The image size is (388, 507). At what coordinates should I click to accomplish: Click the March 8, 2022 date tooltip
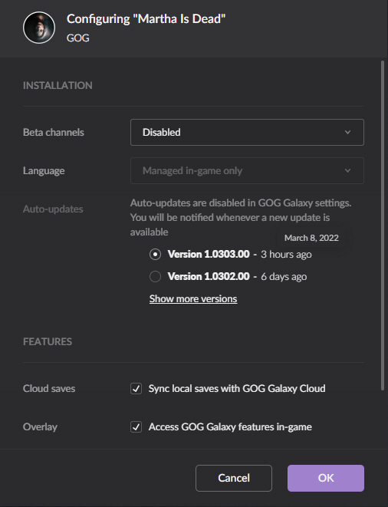[311, 238]
